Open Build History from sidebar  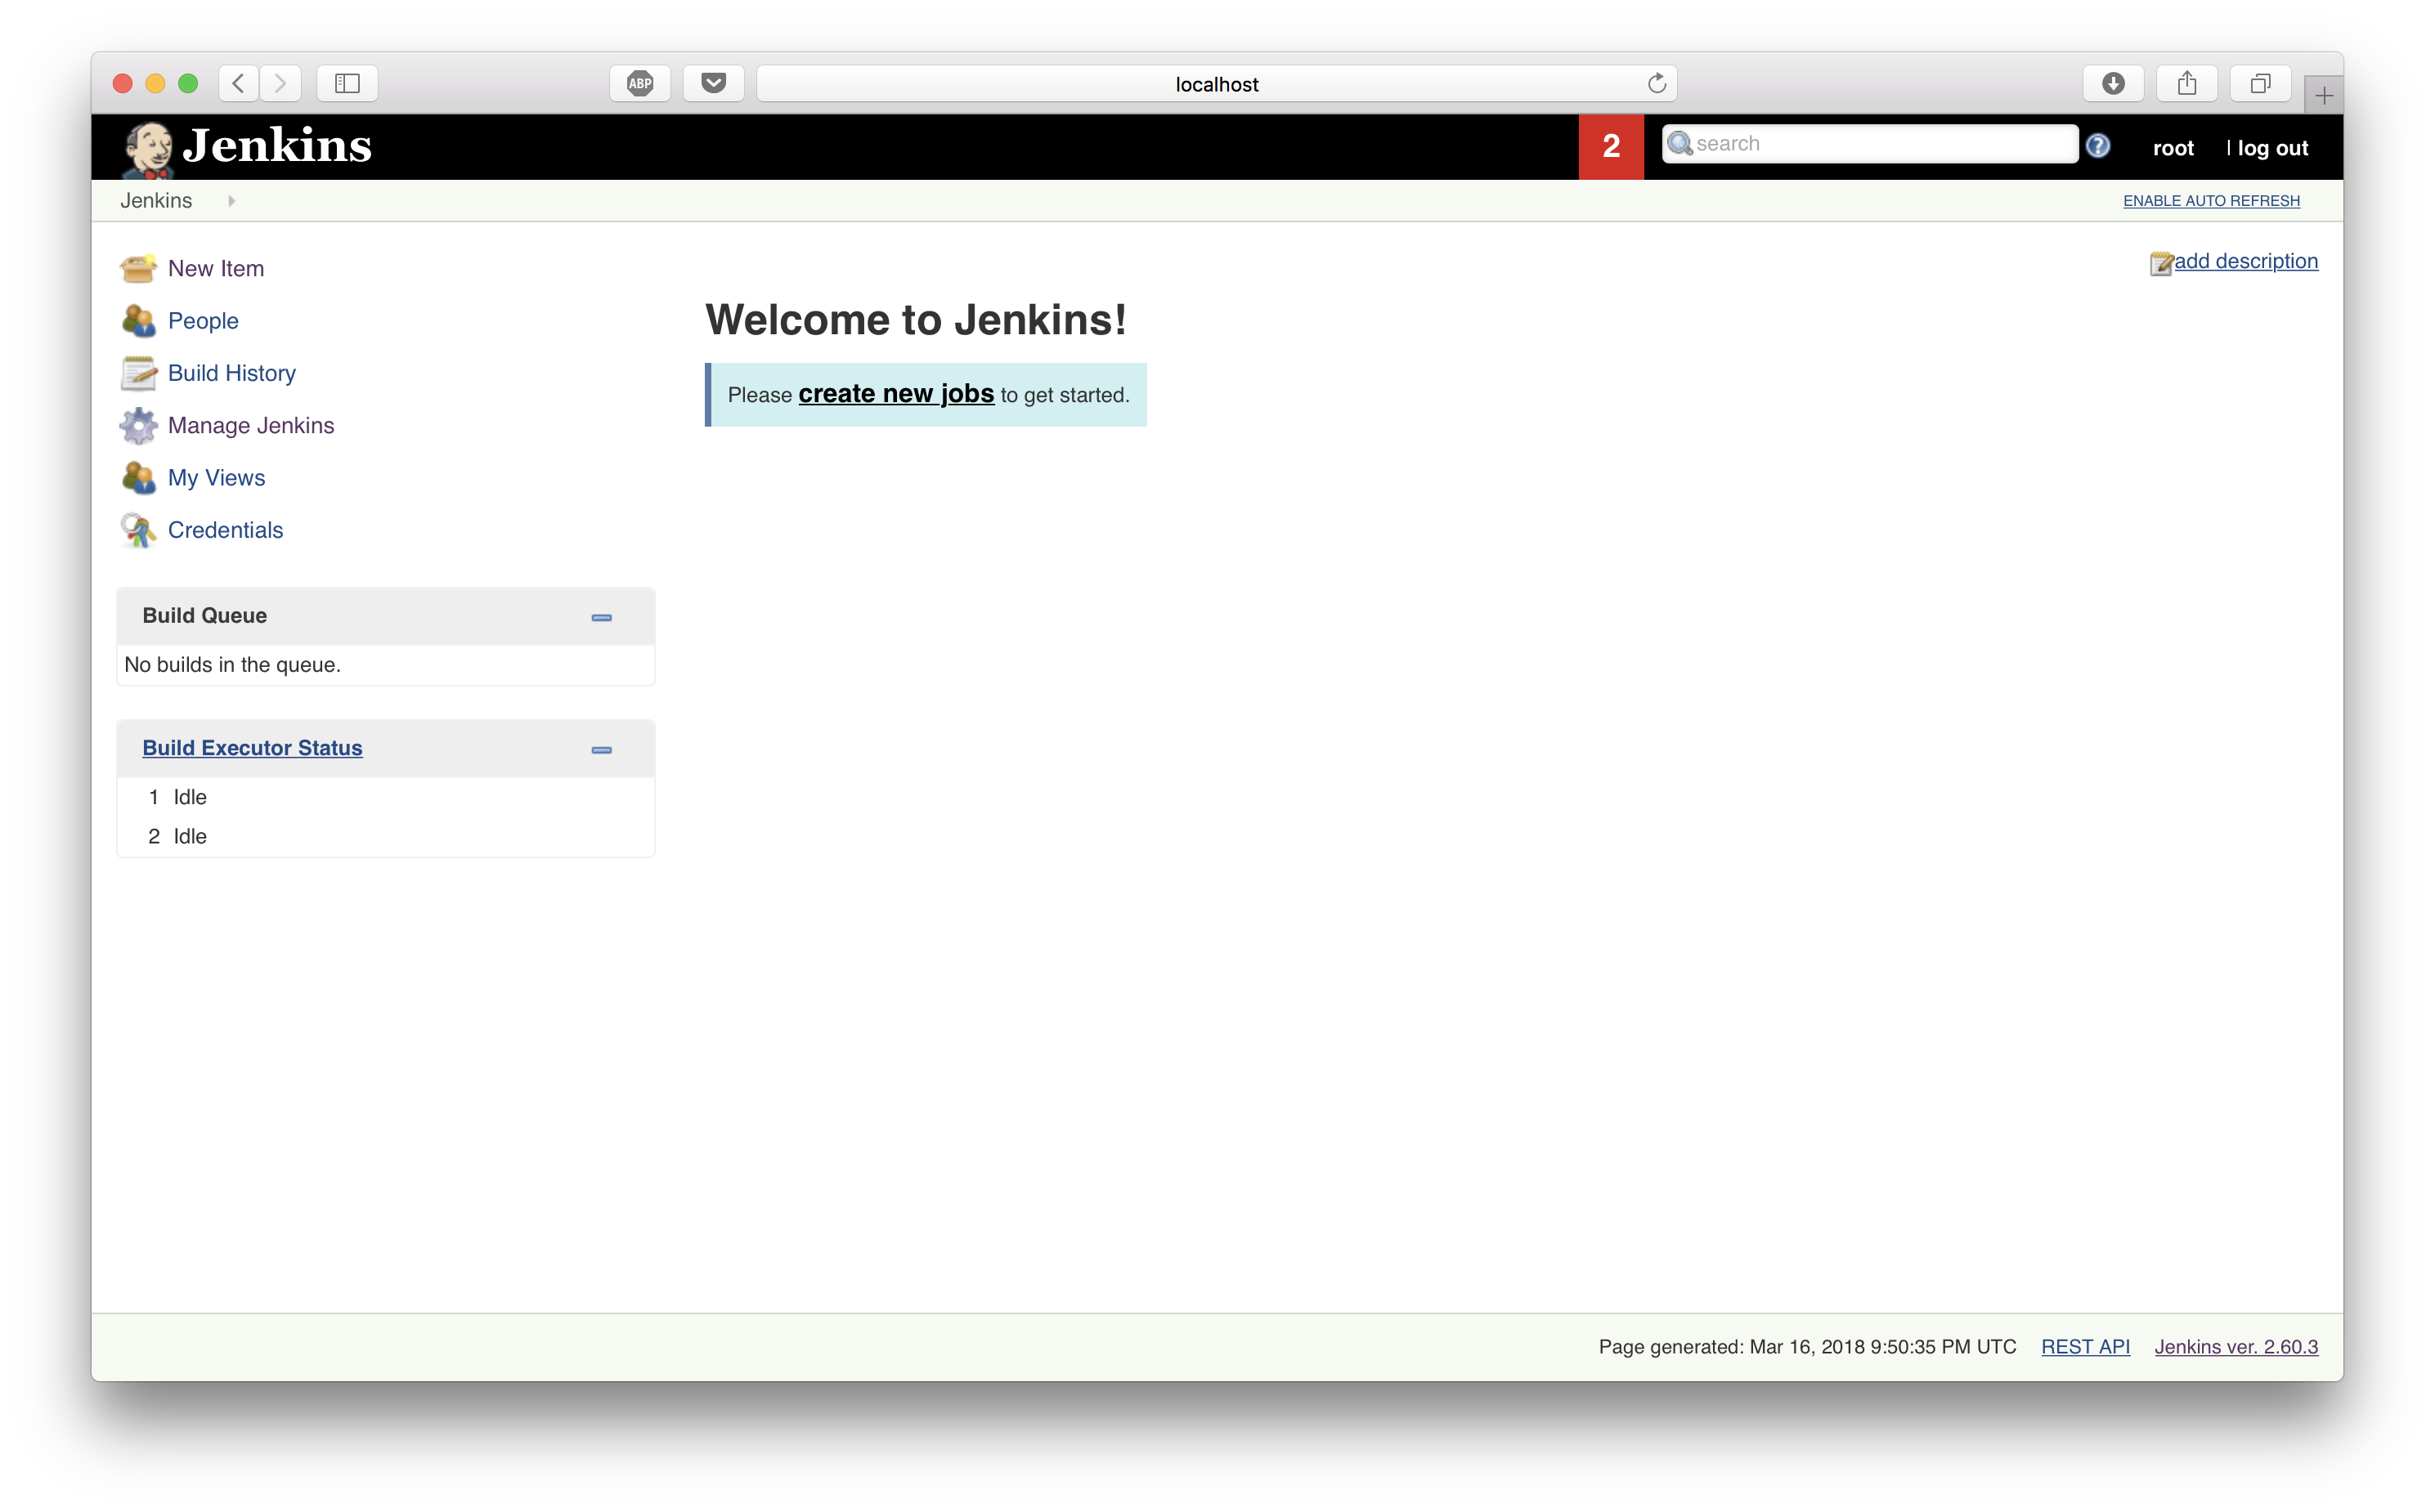pyautogui.click(x=232, y=373)
